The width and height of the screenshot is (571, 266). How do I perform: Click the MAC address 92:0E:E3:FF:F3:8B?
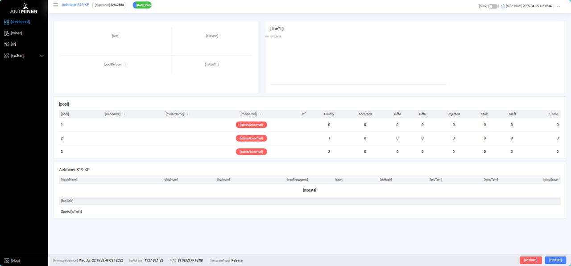(x=190, y=260)
